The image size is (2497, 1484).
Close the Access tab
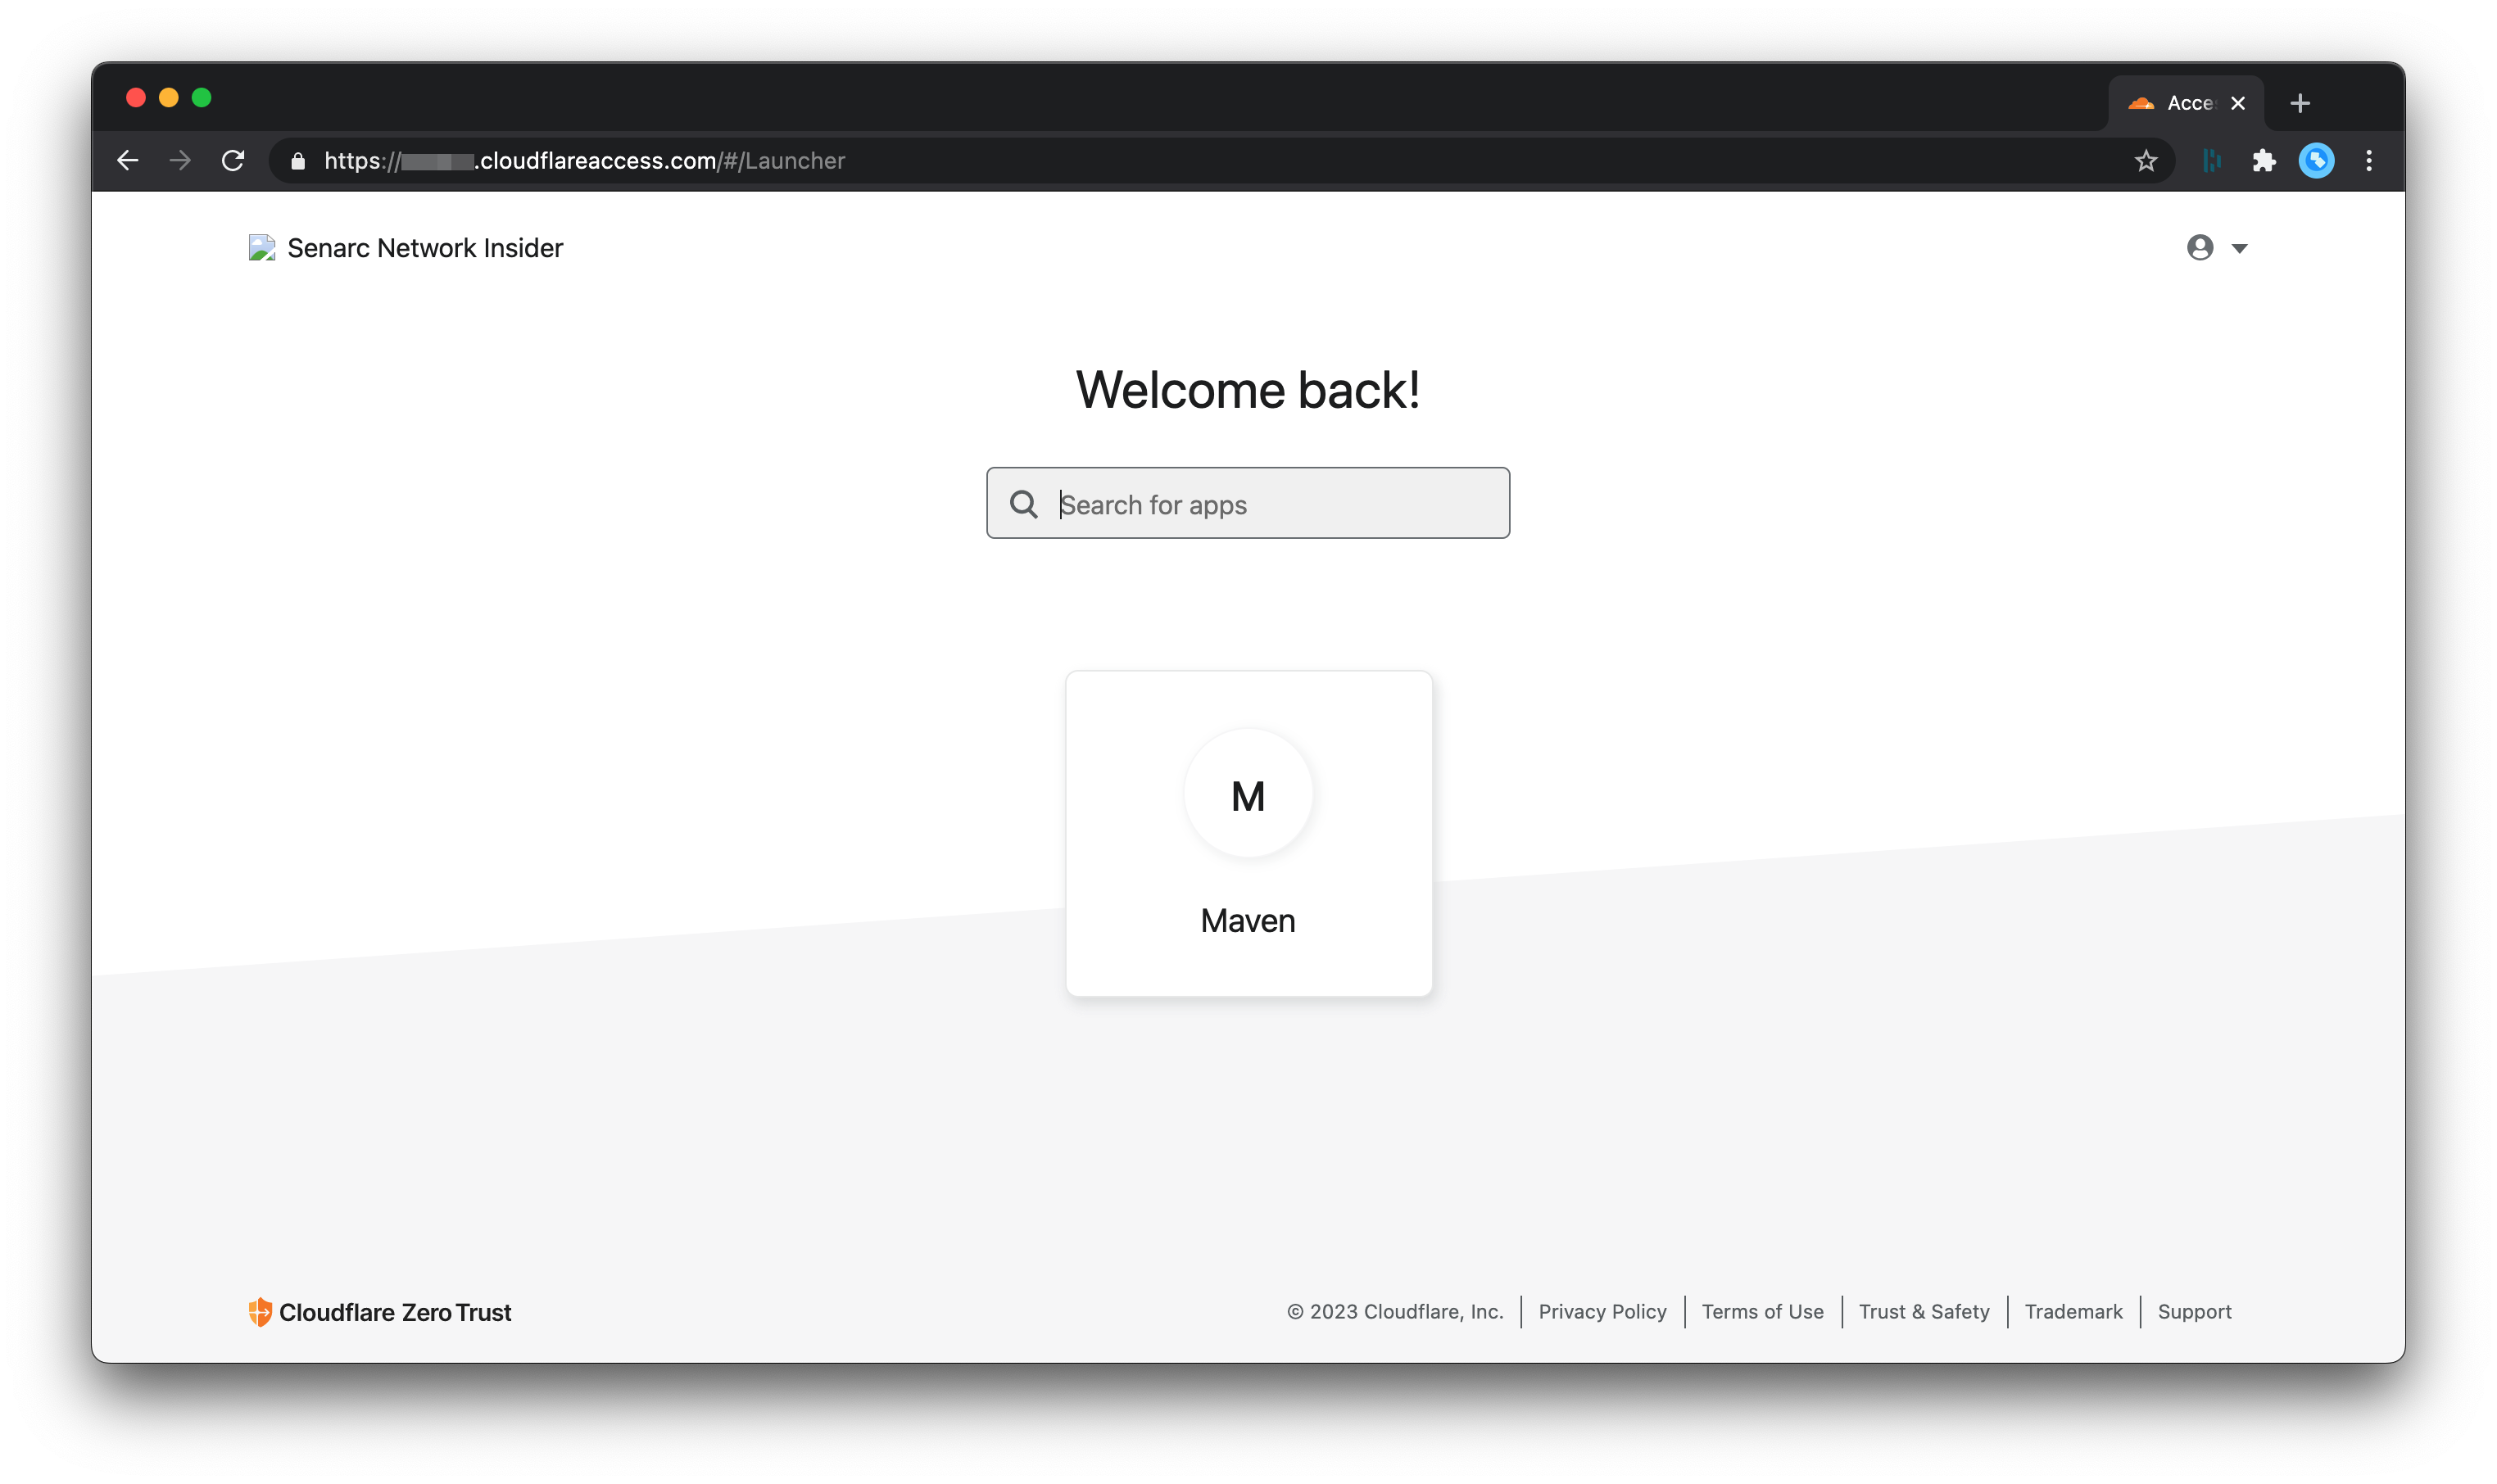(2238, 103)
